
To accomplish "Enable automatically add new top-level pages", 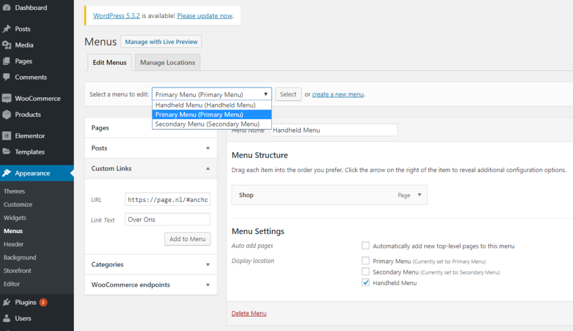I will click(365, 245).
